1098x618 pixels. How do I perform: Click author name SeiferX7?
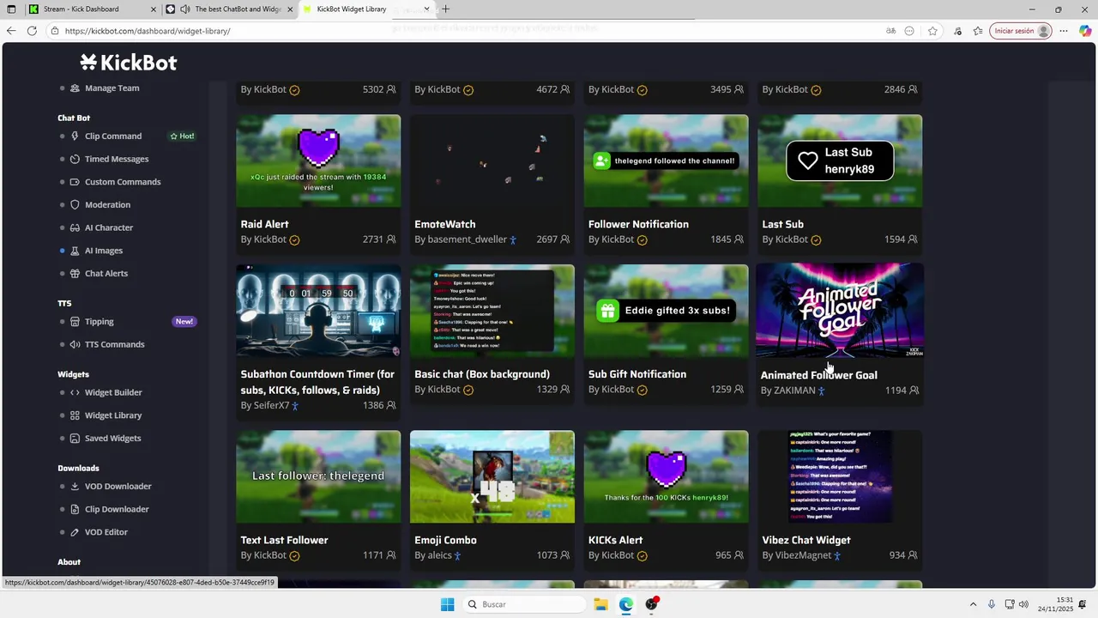[x=271, y=405]
